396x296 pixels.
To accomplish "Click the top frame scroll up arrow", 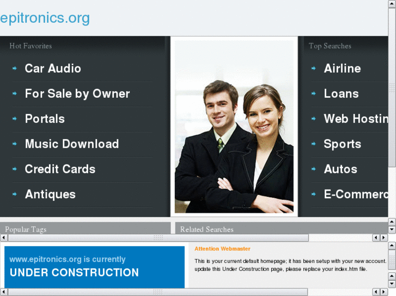I will tap(392, 4).
